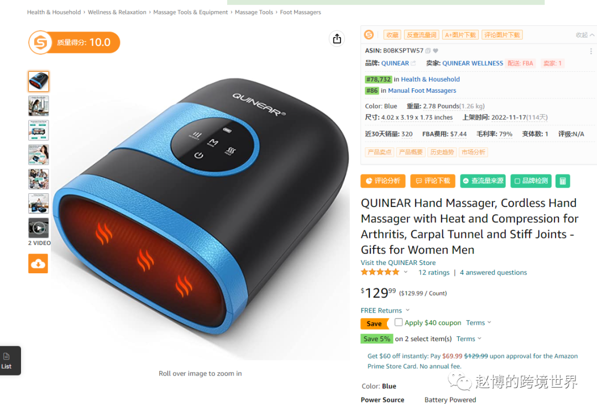Check the Apply $40 coupon checkbox
Viewport: 597px width, 408px height.
pyautogui.click(x=398, y=322)
